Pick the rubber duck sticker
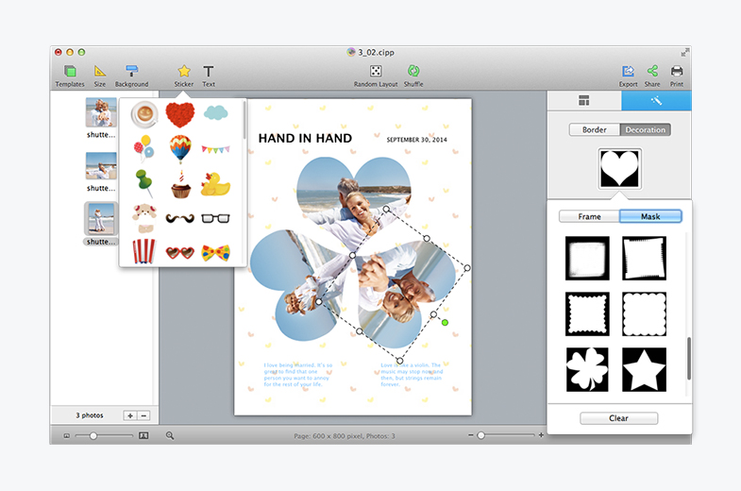 click(215, 184)
